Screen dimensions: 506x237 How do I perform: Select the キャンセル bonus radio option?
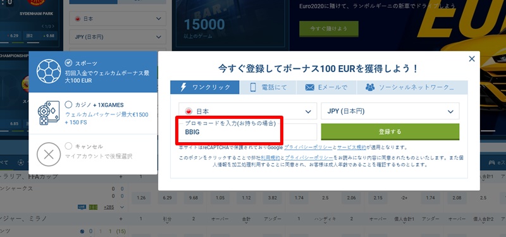(68, 146)
